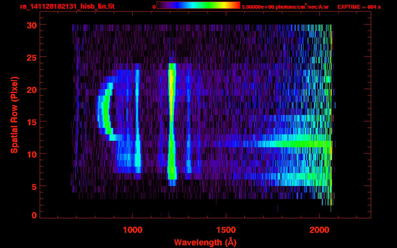This screenshot has height=248, width=397.
Task: Click the colorbar minimum label 0
Action: (x=154, y=7)
